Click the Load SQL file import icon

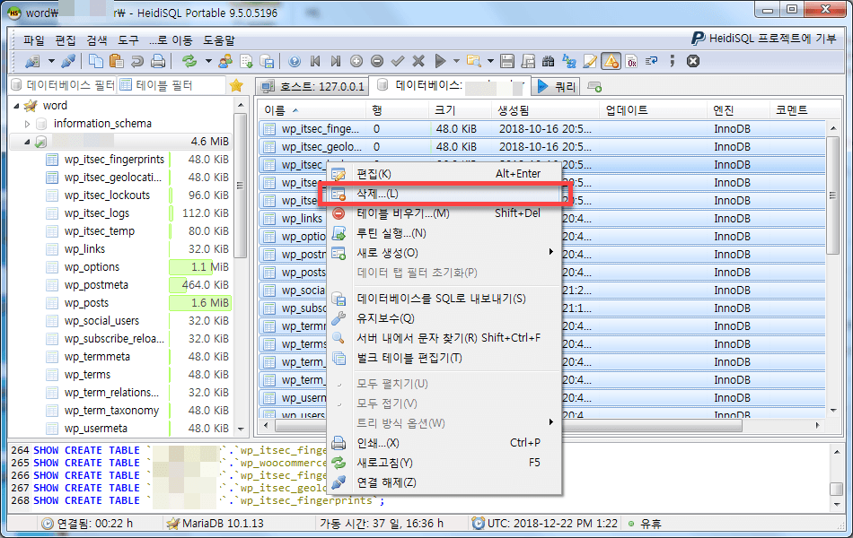click(246, 61)
